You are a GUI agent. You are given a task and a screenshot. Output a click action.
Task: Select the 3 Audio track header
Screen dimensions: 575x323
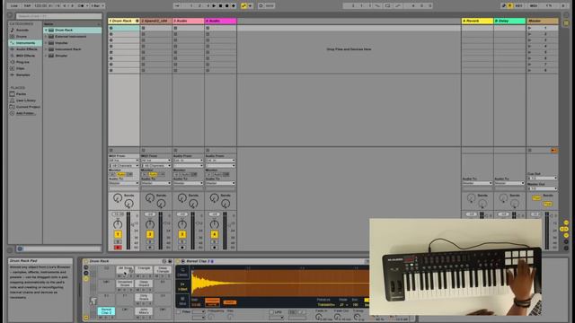click(188, 21)
